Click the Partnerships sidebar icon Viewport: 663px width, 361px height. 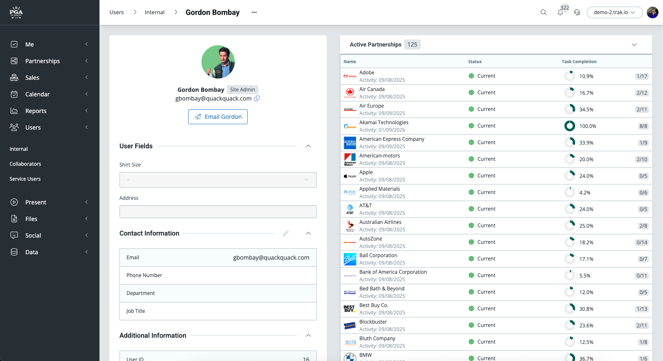click(x=14, y=61)
